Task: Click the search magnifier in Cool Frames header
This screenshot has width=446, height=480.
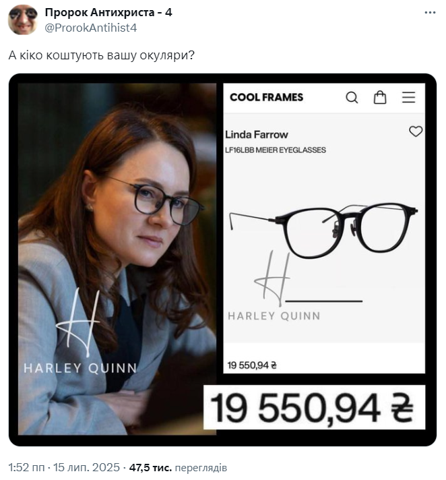Action: [x=352, y=98]
